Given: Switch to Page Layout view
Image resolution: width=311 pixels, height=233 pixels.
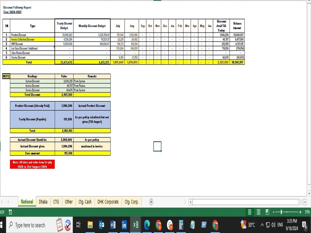Looking at the screenshot, I should click(x=258, y=212).
